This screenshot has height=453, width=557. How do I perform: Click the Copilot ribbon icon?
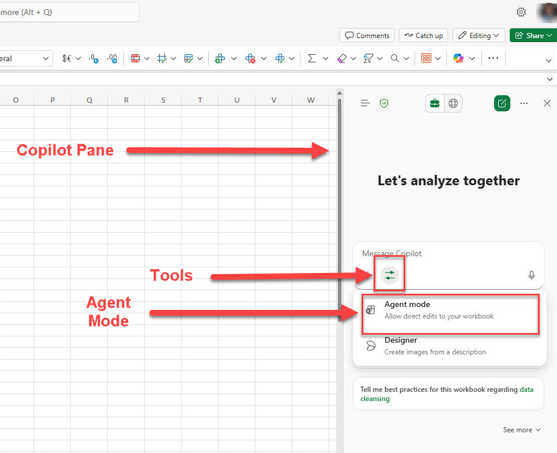458,58
